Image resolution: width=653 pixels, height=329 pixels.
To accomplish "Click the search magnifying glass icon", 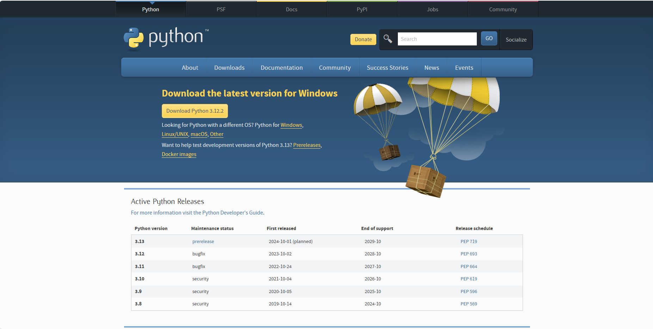I will pos(388,39).
